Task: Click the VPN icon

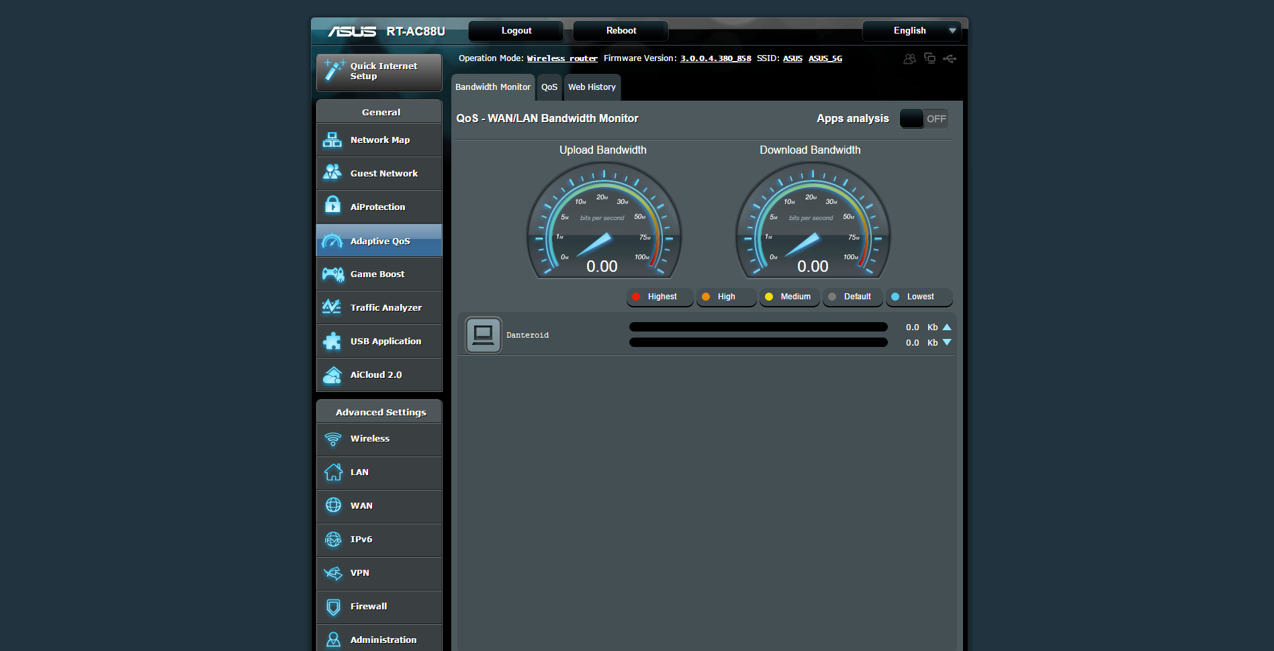Action: tap(333, 572)
